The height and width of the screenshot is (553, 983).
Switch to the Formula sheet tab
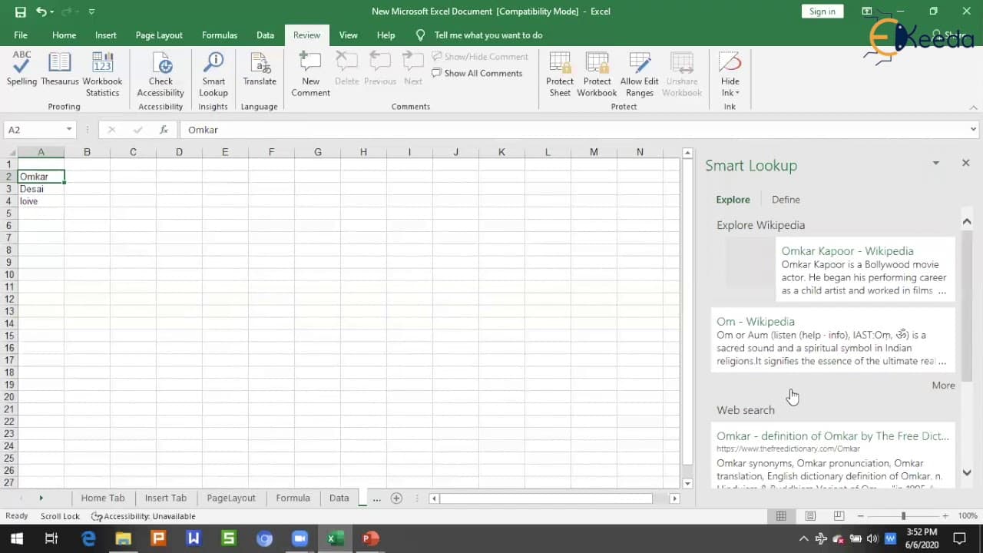293,498
